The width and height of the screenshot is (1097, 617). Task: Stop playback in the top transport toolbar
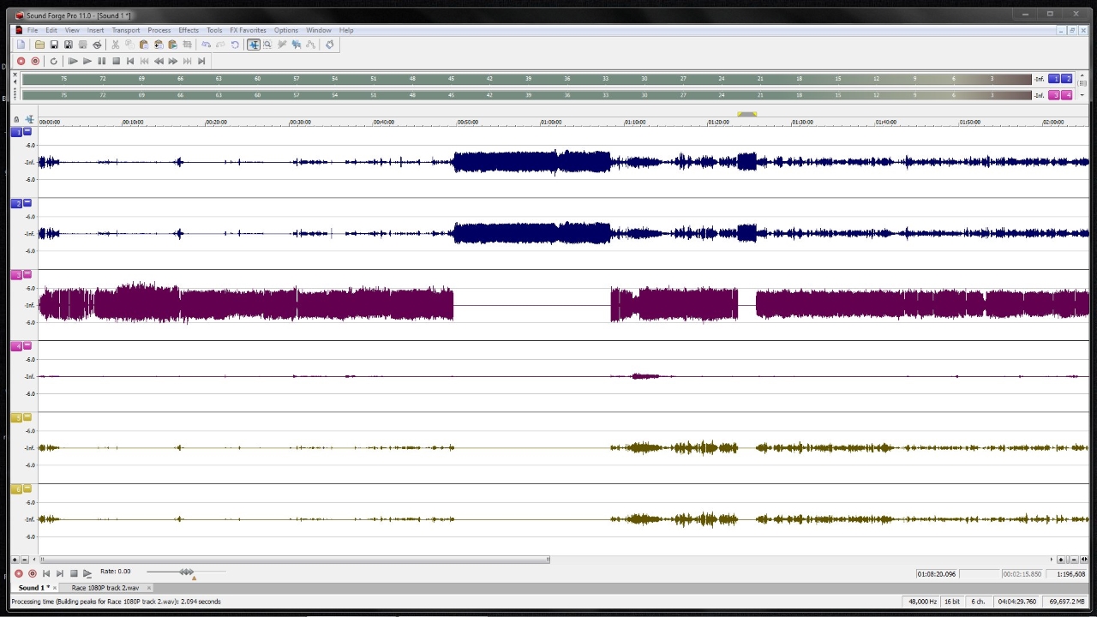pos(116,61)
